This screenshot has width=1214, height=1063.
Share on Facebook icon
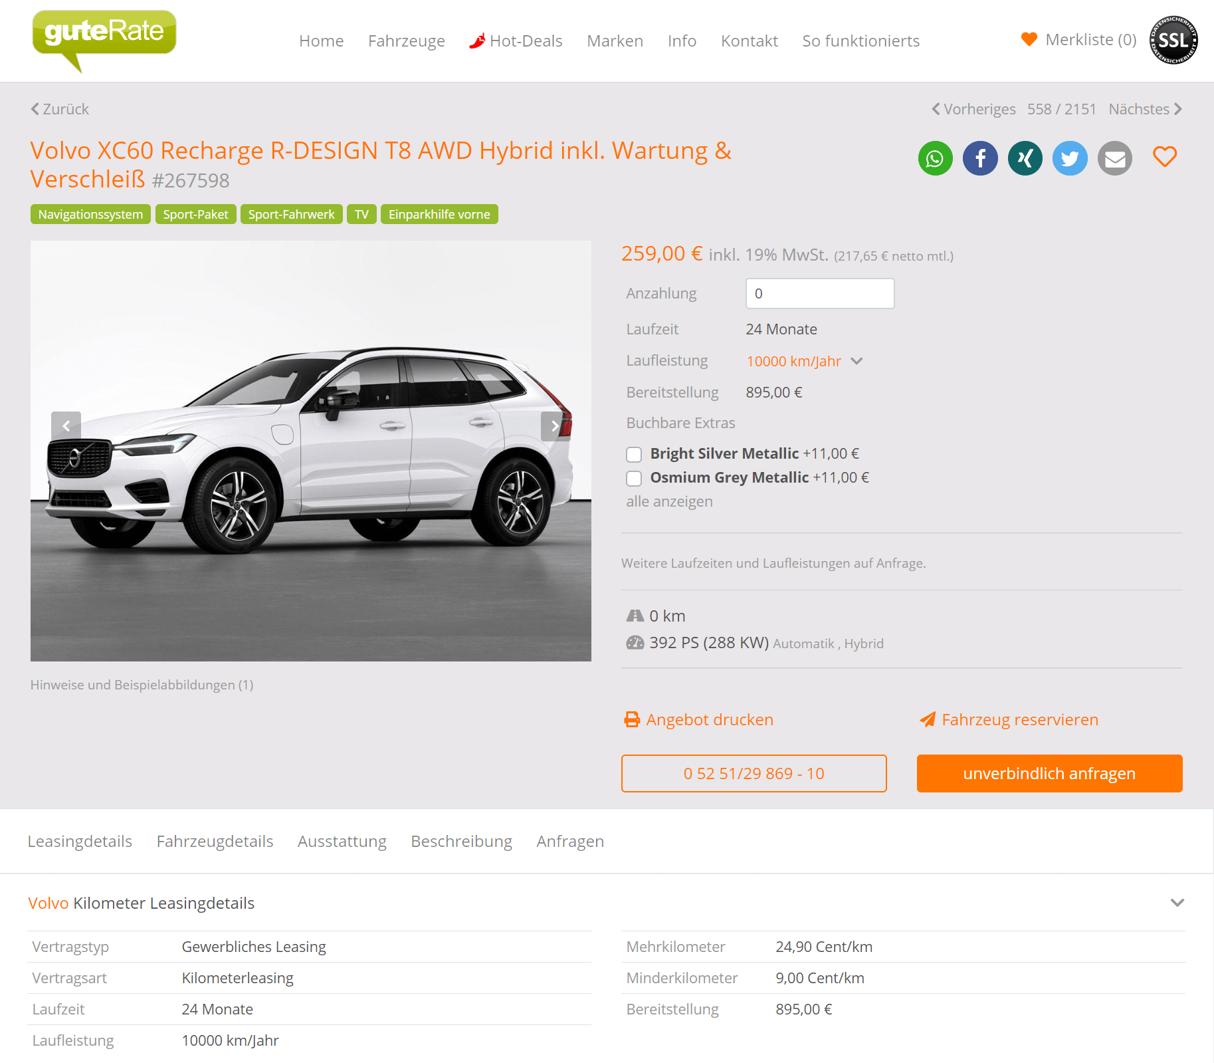coord(980,158)
